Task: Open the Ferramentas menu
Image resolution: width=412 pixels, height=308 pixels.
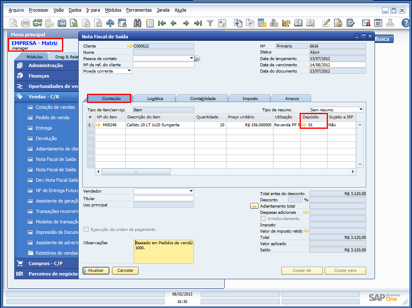Action: (139, 10)
